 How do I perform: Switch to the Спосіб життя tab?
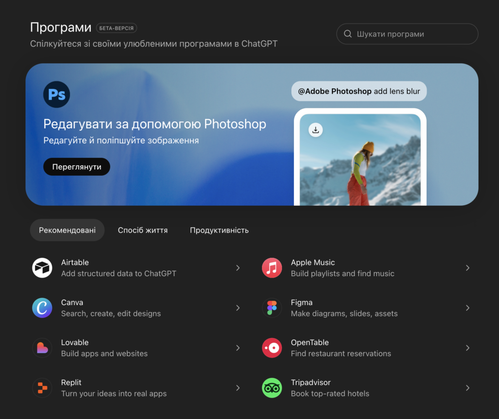coord(143,230)
